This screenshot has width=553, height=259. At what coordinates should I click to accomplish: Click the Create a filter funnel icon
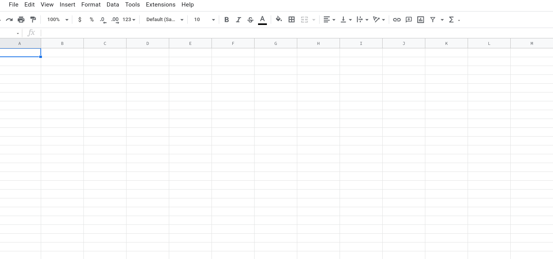[433, 20]
